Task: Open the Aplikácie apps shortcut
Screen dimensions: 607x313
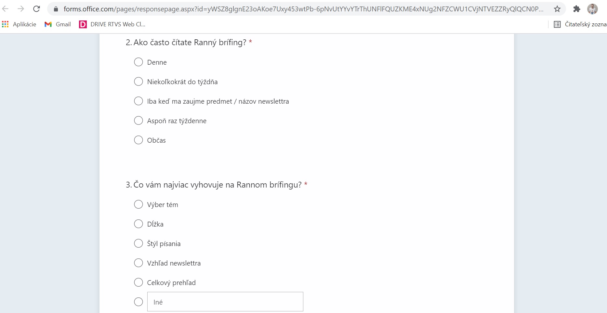Action: pyautogui.click(x=19, y=24)
